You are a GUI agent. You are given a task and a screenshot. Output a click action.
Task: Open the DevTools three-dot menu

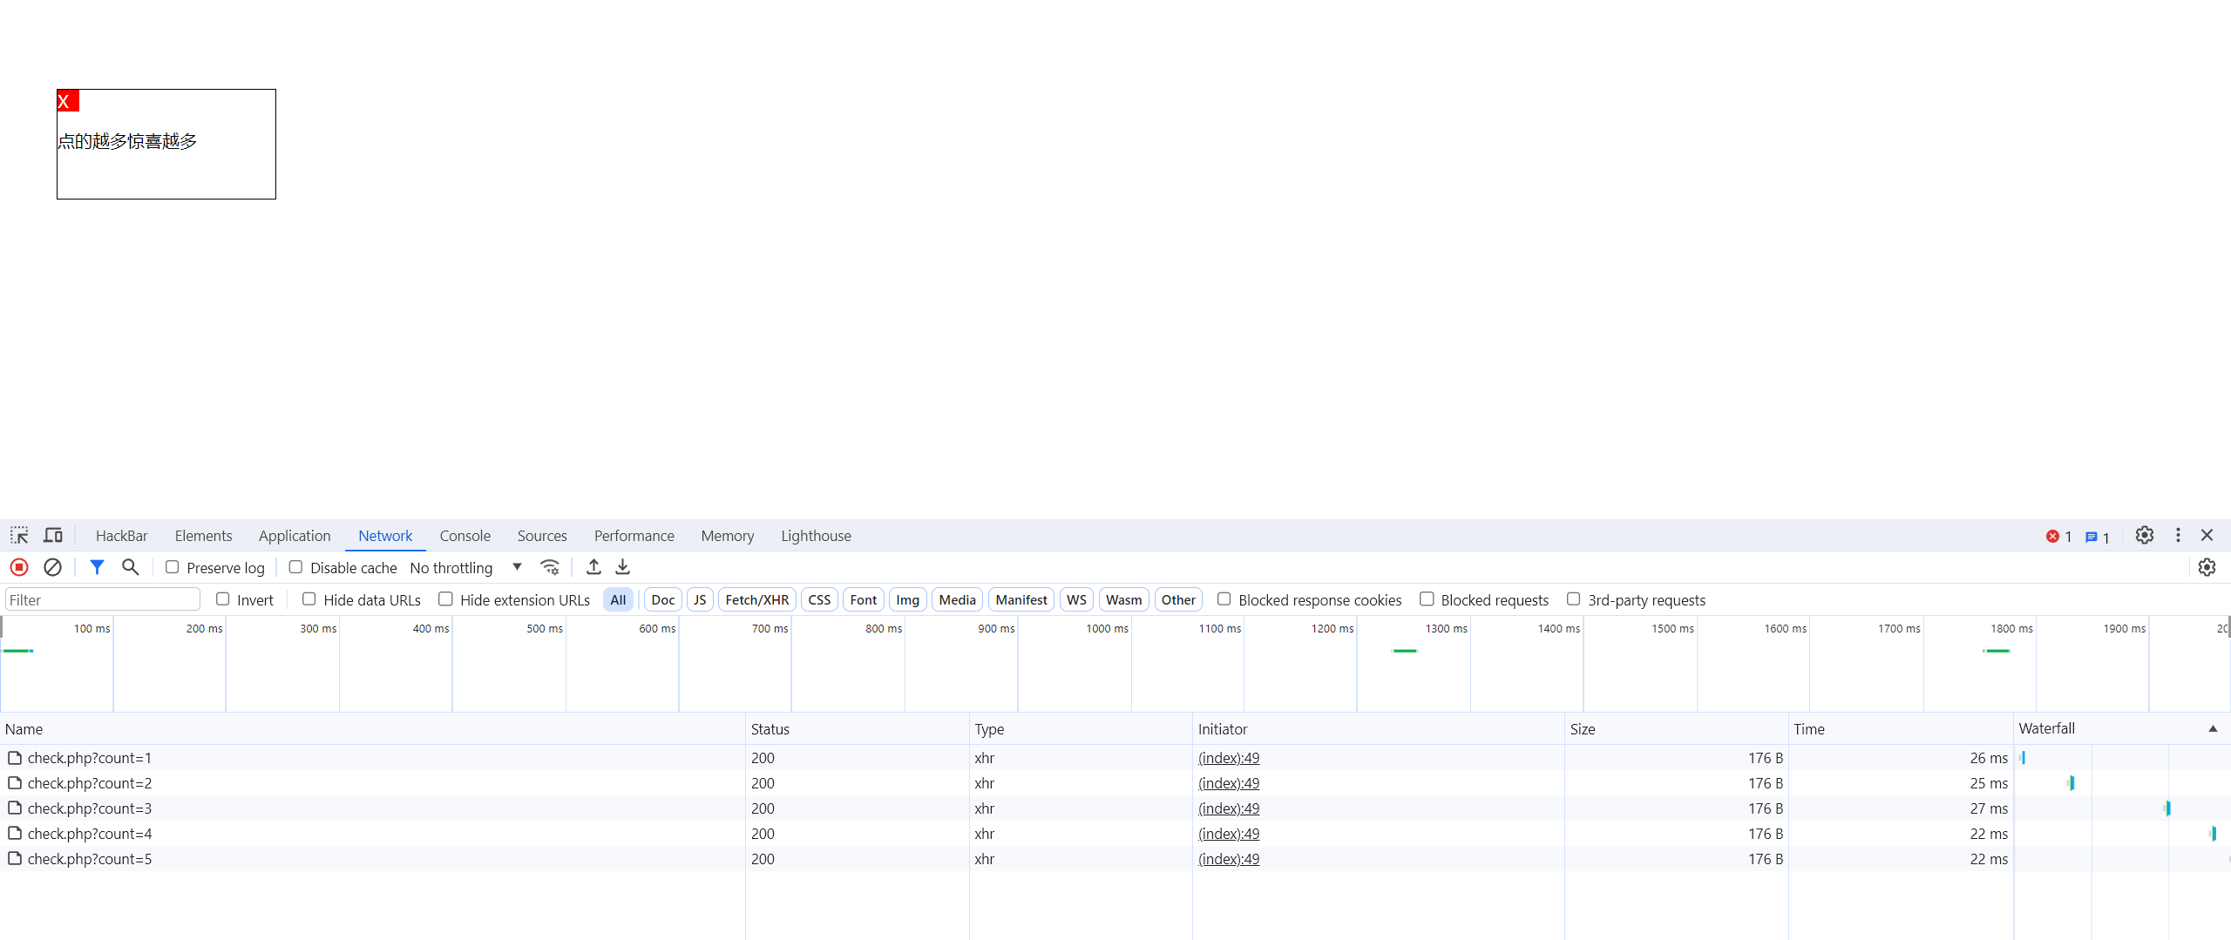tap(2178, 535)
